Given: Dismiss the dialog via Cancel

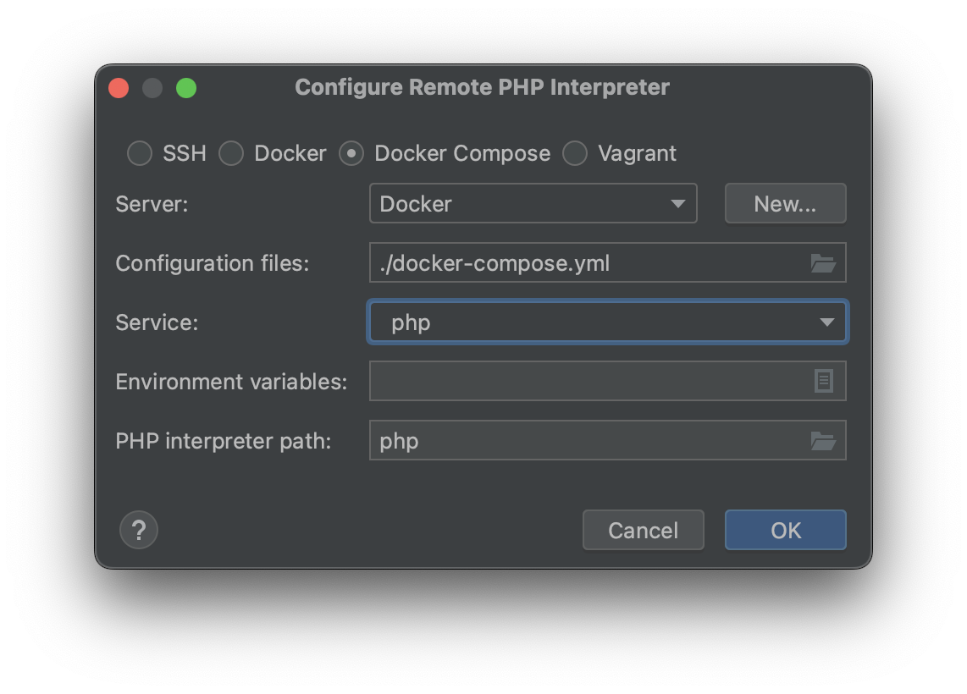Looking at the screenshot, I should click(643, 530).
